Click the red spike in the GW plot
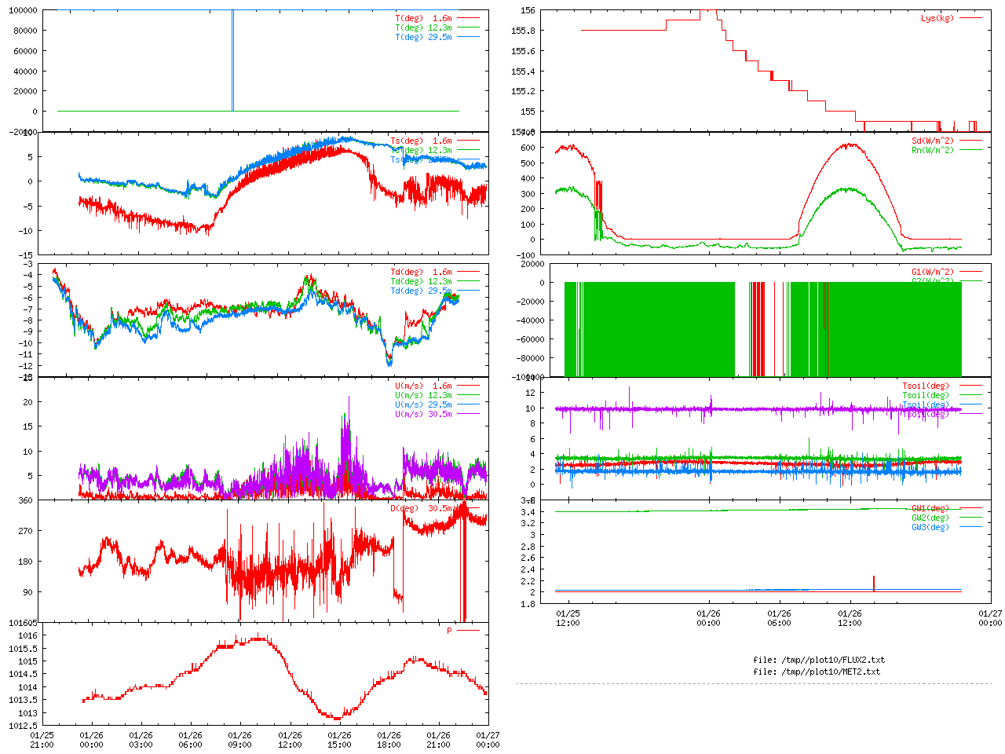 point(874,583)
